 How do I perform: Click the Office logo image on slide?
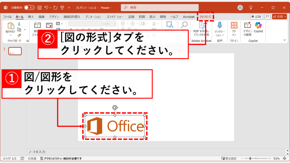[x=115, y=126]
